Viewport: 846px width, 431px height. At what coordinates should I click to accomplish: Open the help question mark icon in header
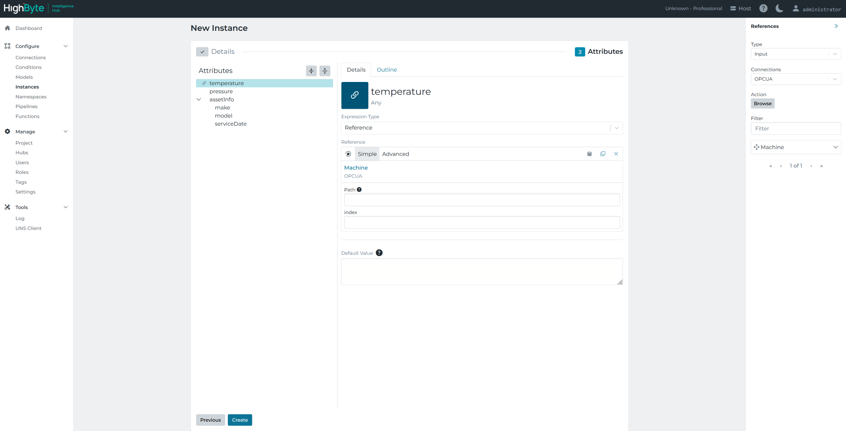click(x=764, y=8)
